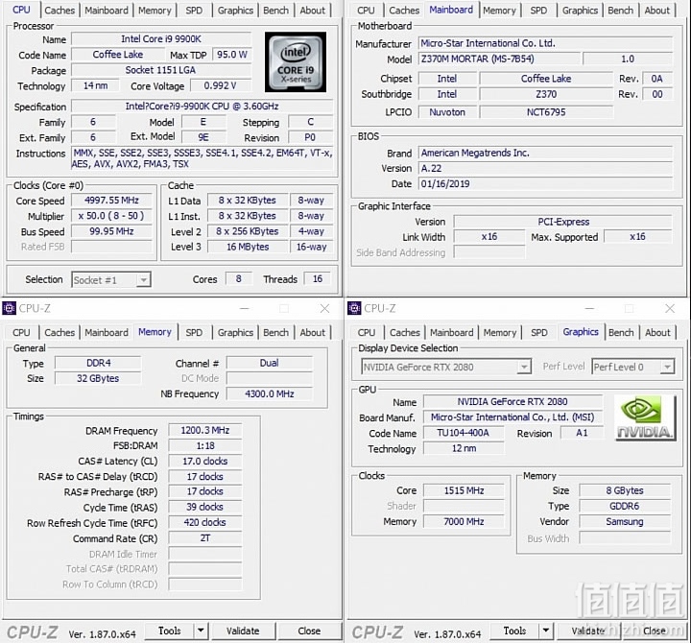Viewport: 691px width, 643px height.
Task: Click Bus Speed value 99.95 MHz
Action: click(x=112, y=231)
